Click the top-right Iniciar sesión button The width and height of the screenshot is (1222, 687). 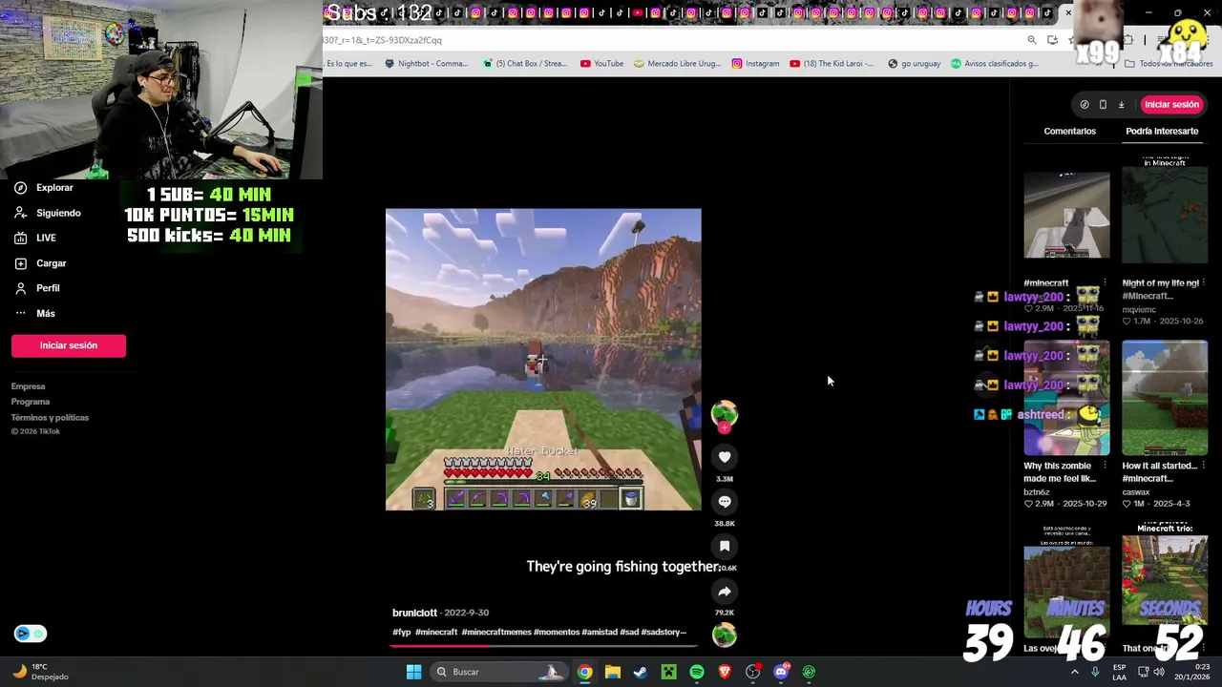[1171, 104]
